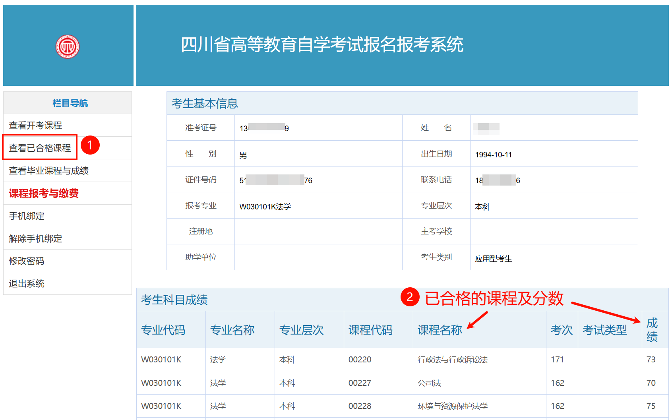Viewport: 672px width, 420px height.
Task: Click the red number 2 marker
Action: click(410, 297)
